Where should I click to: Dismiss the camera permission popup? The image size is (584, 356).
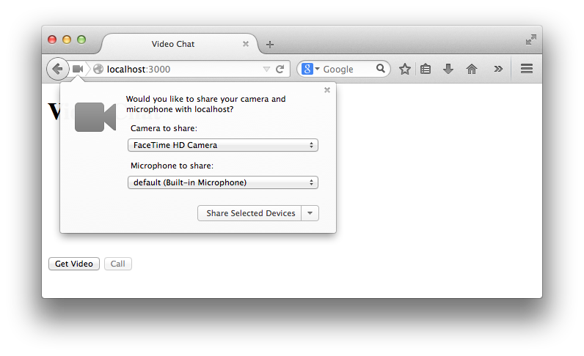[327, 90]
